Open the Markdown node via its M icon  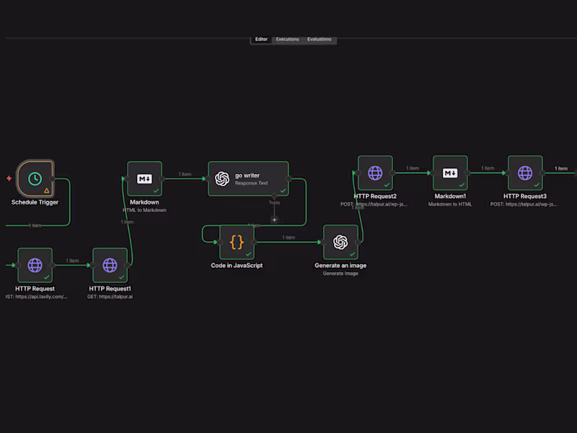144,178
